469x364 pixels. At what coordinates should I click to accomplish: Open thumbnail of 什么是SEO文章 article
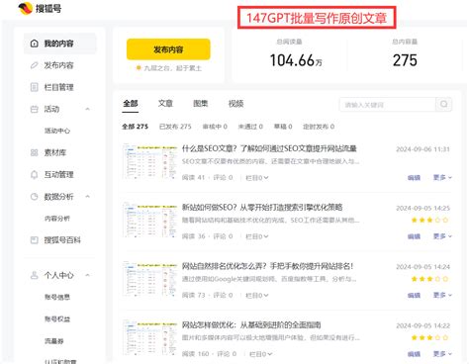pyautogui.click(x=150, y=161)
